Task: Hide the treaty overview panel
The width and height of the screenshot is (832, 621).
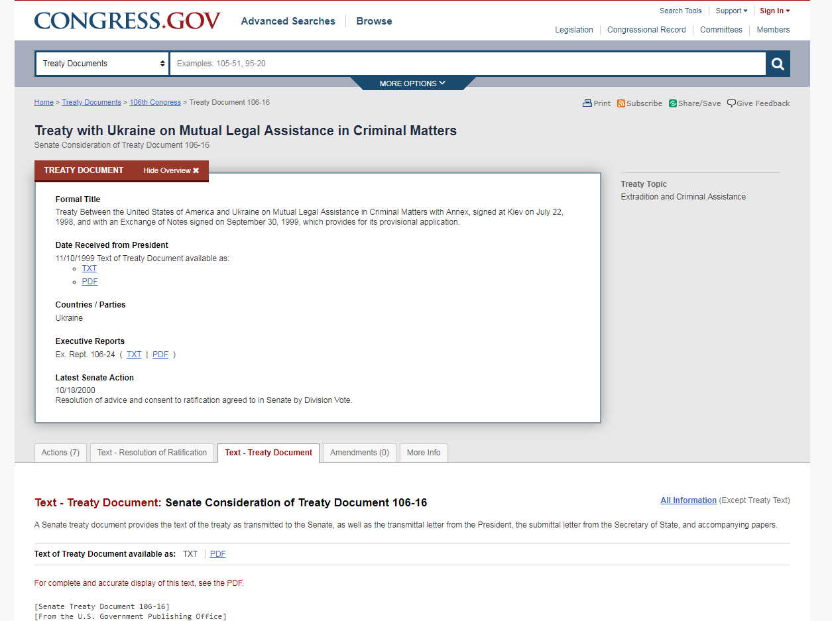Action: coord(171,170)
